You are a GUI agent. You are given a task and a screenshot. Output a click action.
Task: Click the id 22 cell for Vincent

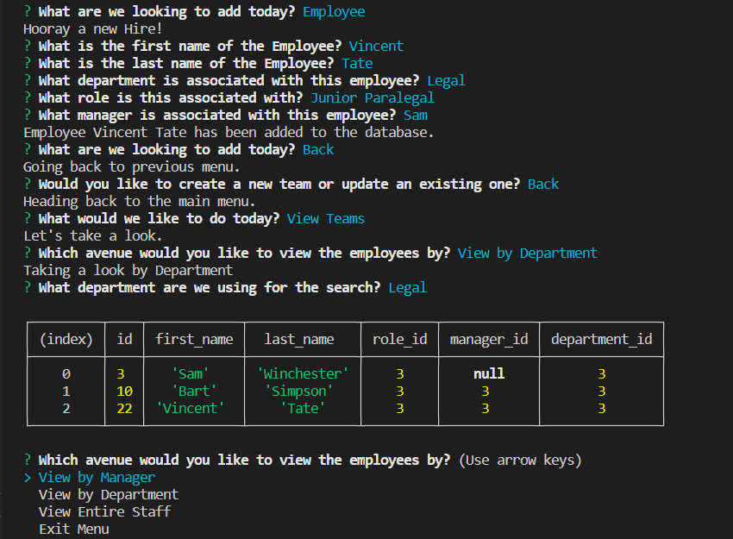click(123, 407)
